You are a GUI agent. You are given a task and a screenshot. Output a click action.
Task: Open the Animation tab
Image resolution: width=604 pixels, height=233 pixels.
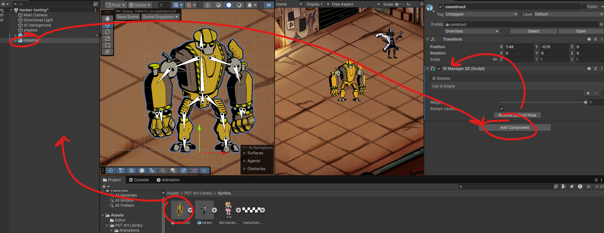168,180
